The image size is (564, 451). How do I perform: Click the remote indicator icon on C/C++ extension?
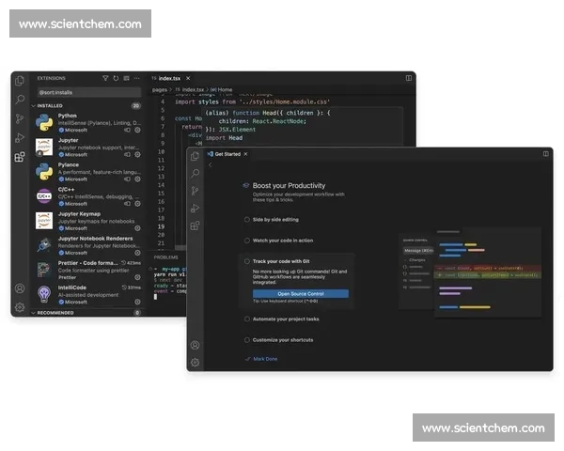pyautogui.click(x=127, y=203)
